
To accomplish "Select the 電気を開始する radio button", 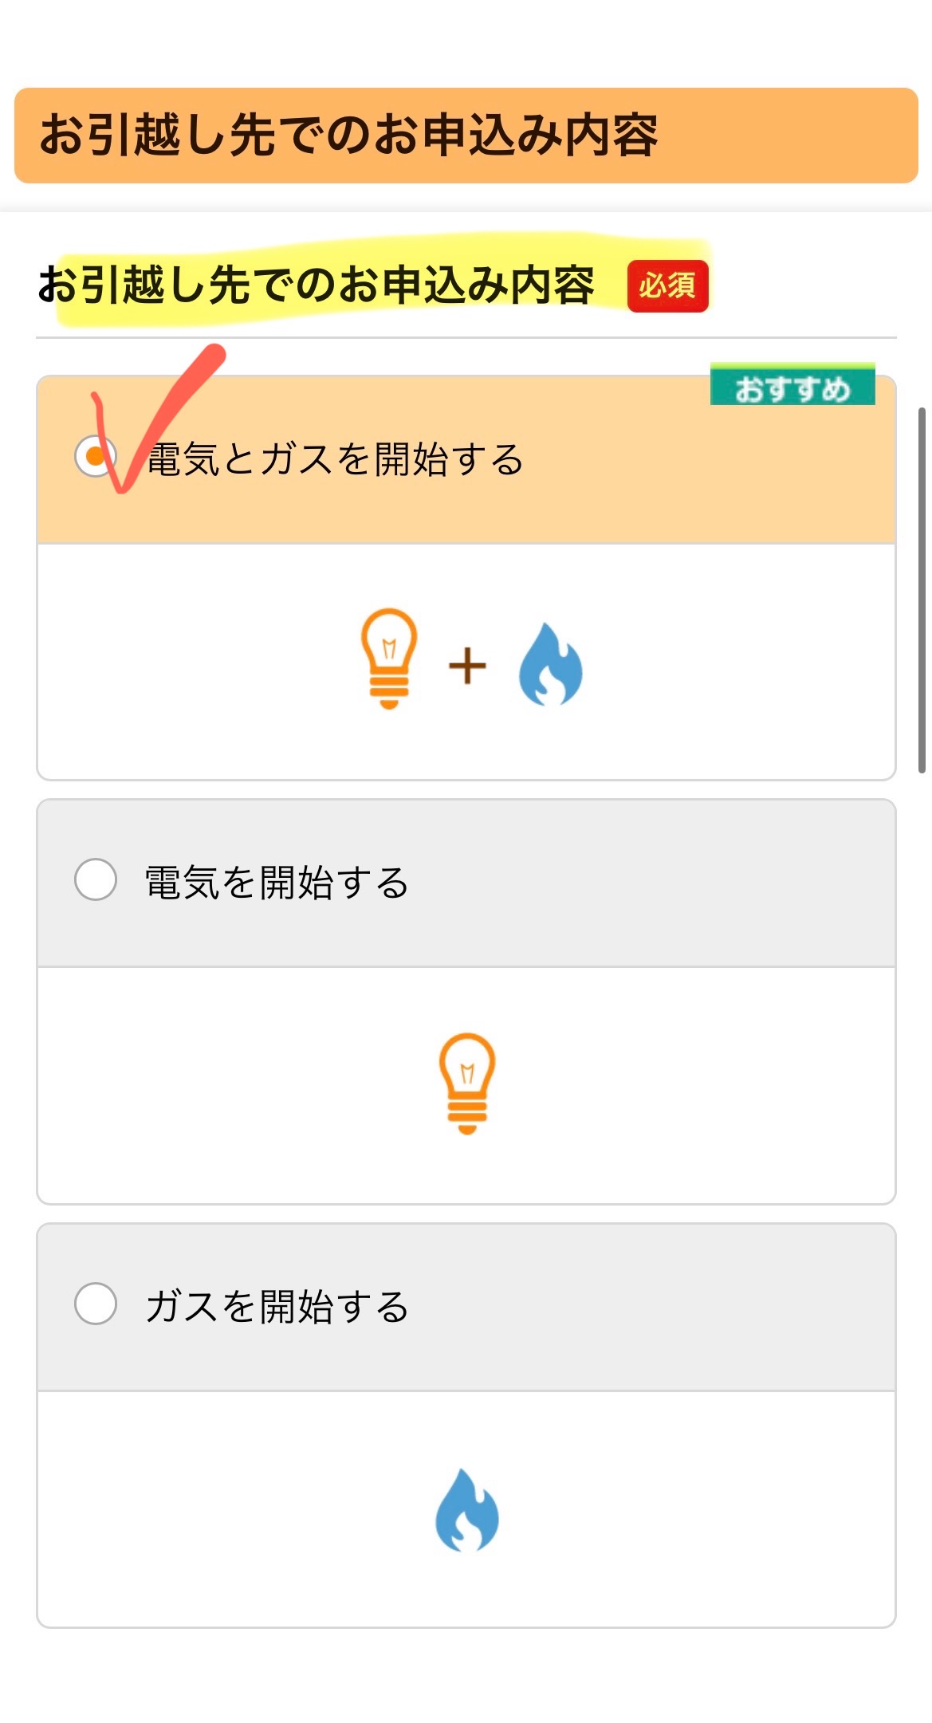I will tap(96, 879).
